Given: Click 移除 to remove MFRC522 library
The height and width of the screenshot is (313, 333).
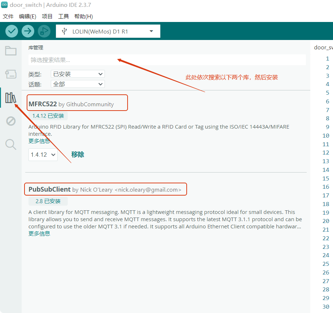Looking at the screenshot, I should click(x=77, y=155).
